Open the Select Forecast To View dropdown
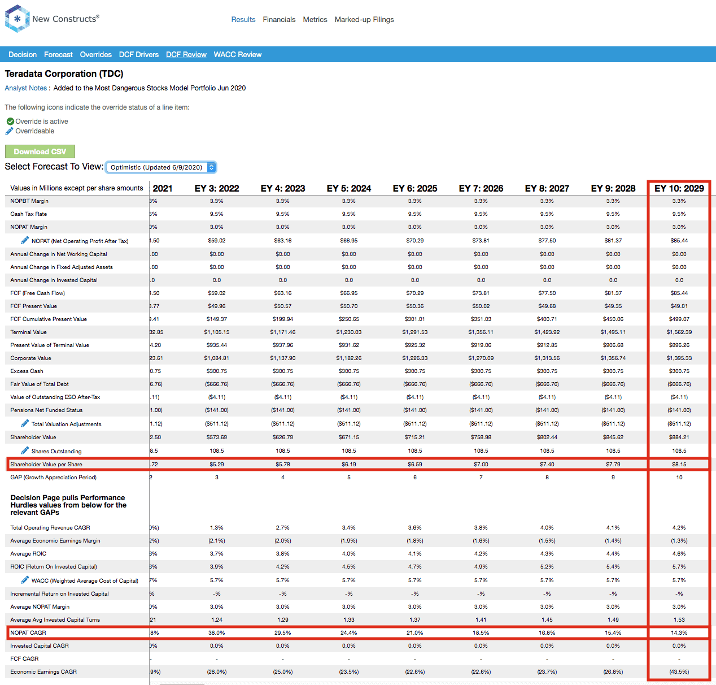 point(161,167)
